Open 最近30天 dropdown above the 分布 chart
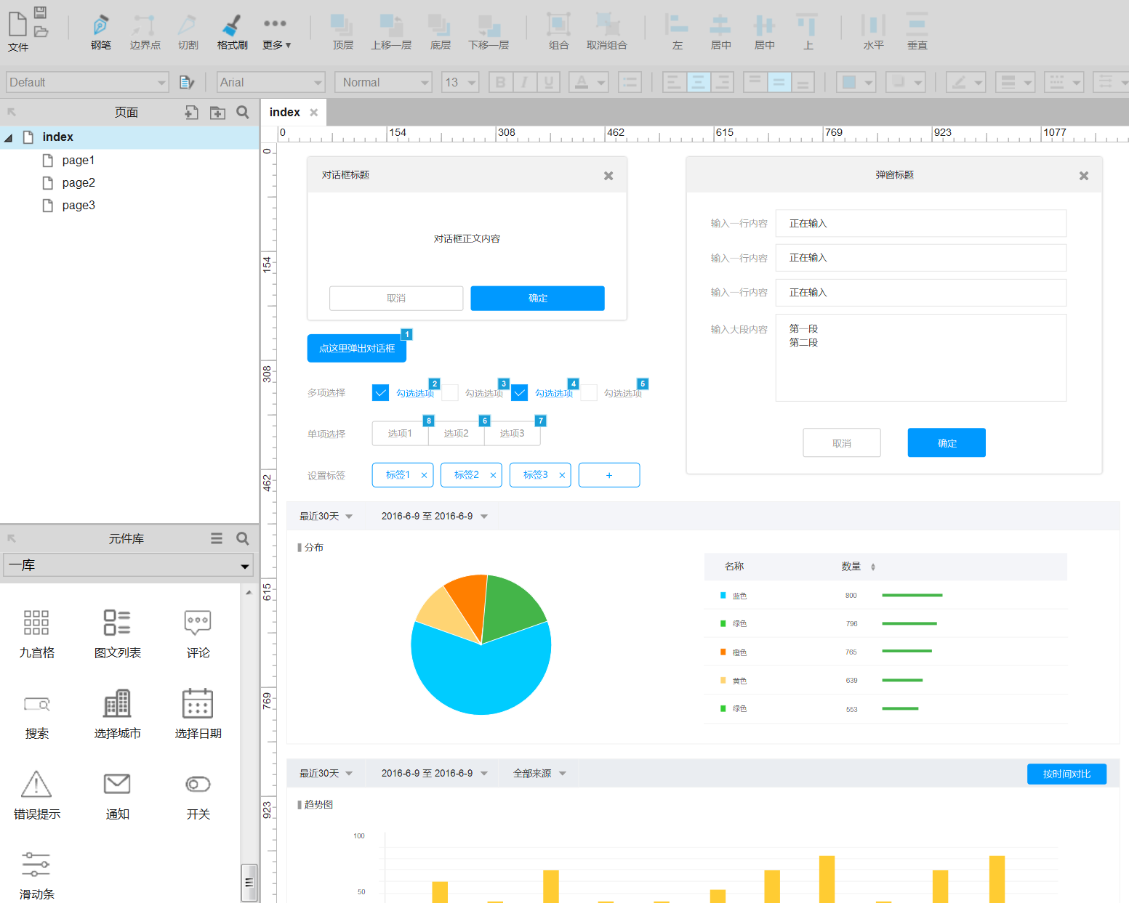The height and width of the screenshot is (903, 1129). pyautogui.click(x=326, y=516)
